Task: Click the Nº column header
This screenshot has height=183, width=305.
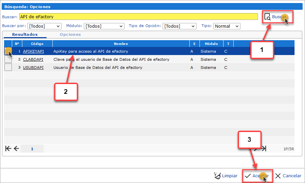Action: 17,44
